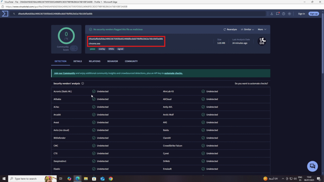Open the VirusTotal home logo
This screenshot has width=324, height=182.
click(5, 14)
